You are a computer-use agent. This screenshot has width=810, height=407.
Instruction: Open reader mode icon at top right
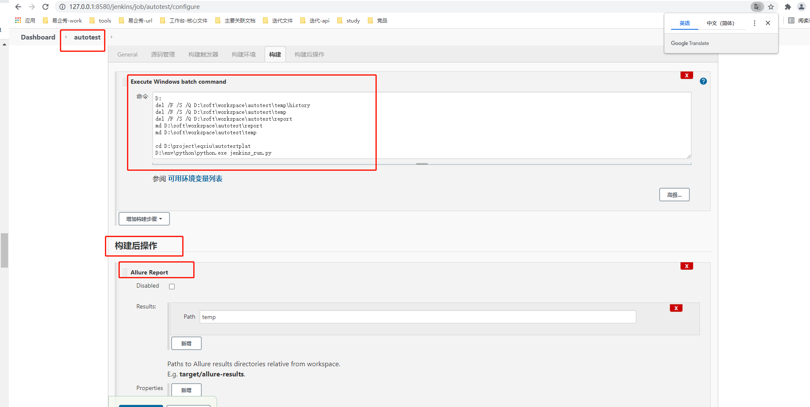[792, 20]
